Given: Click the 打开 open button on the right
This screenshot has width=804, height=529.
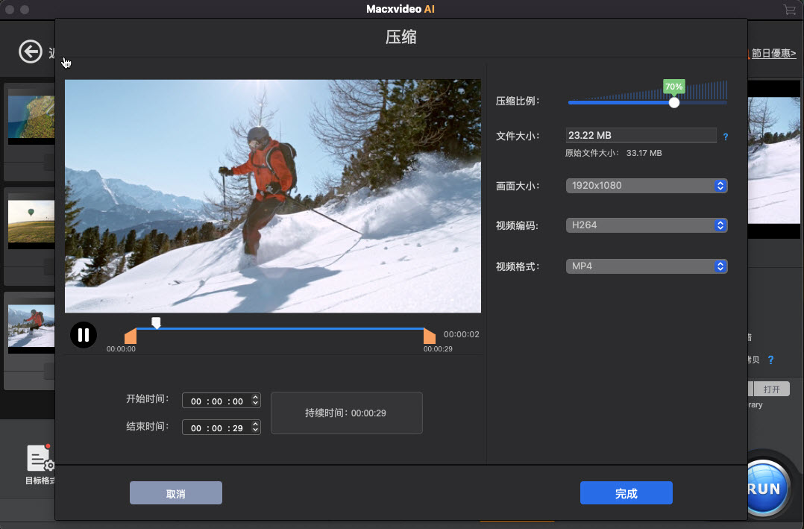Looking at the screenshot, I should 771,388.
